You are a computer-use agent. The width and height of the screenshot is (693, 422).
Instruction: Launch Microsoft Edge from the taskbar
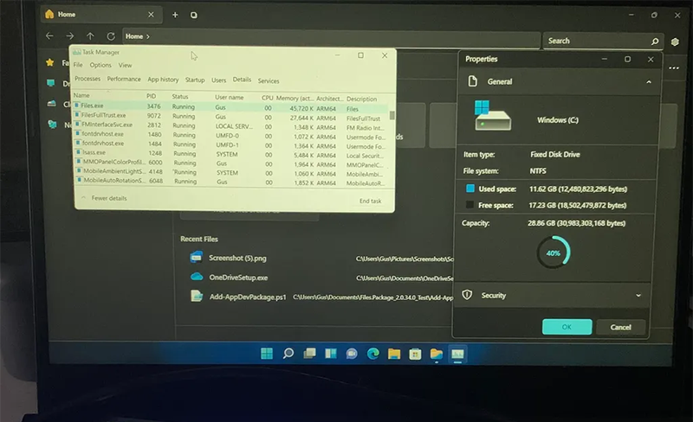tap(373, 354)
